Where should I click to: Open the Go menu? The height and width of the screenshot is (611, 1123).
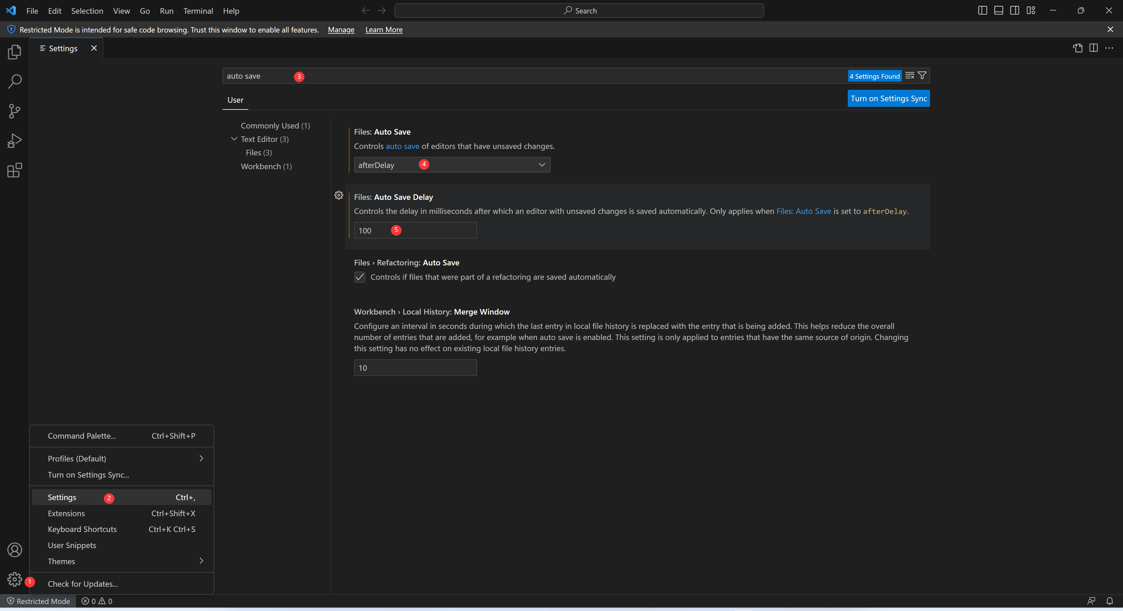click(145, 11)
